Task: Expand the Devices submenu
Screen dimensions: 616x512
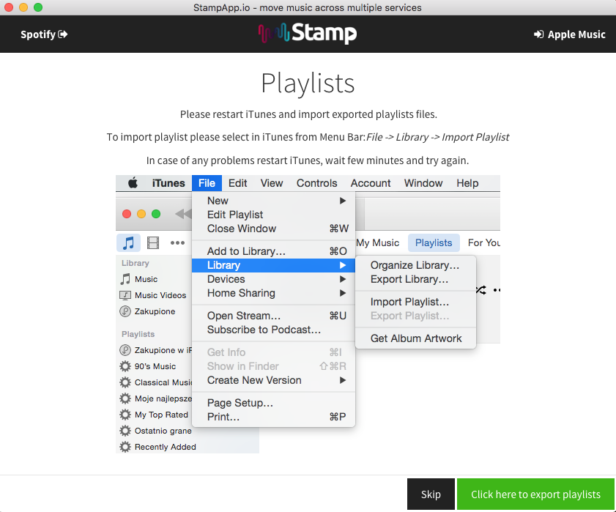Action: pyautogui.click(x=342, y=279)
